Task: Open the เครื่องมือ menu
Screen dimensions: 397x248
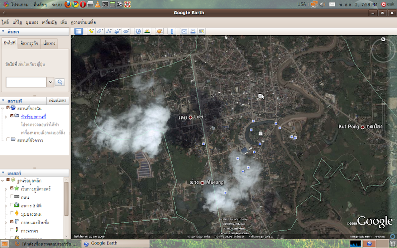Action: pyautogui.click(x=49, y=22)
